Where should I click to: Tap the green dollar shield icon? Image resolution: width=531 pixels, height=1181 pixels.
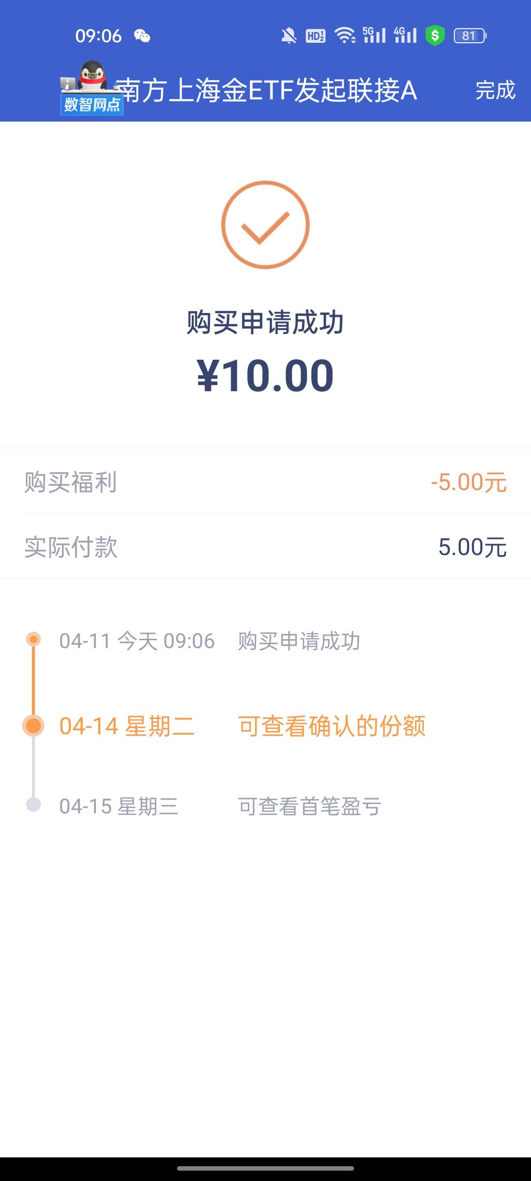tap(435, 35)
